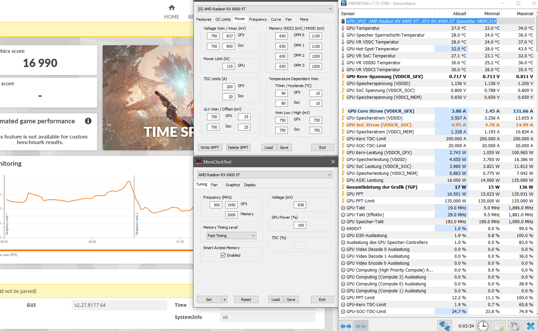Switch to the Frequency tab

[x=258, y=19]
